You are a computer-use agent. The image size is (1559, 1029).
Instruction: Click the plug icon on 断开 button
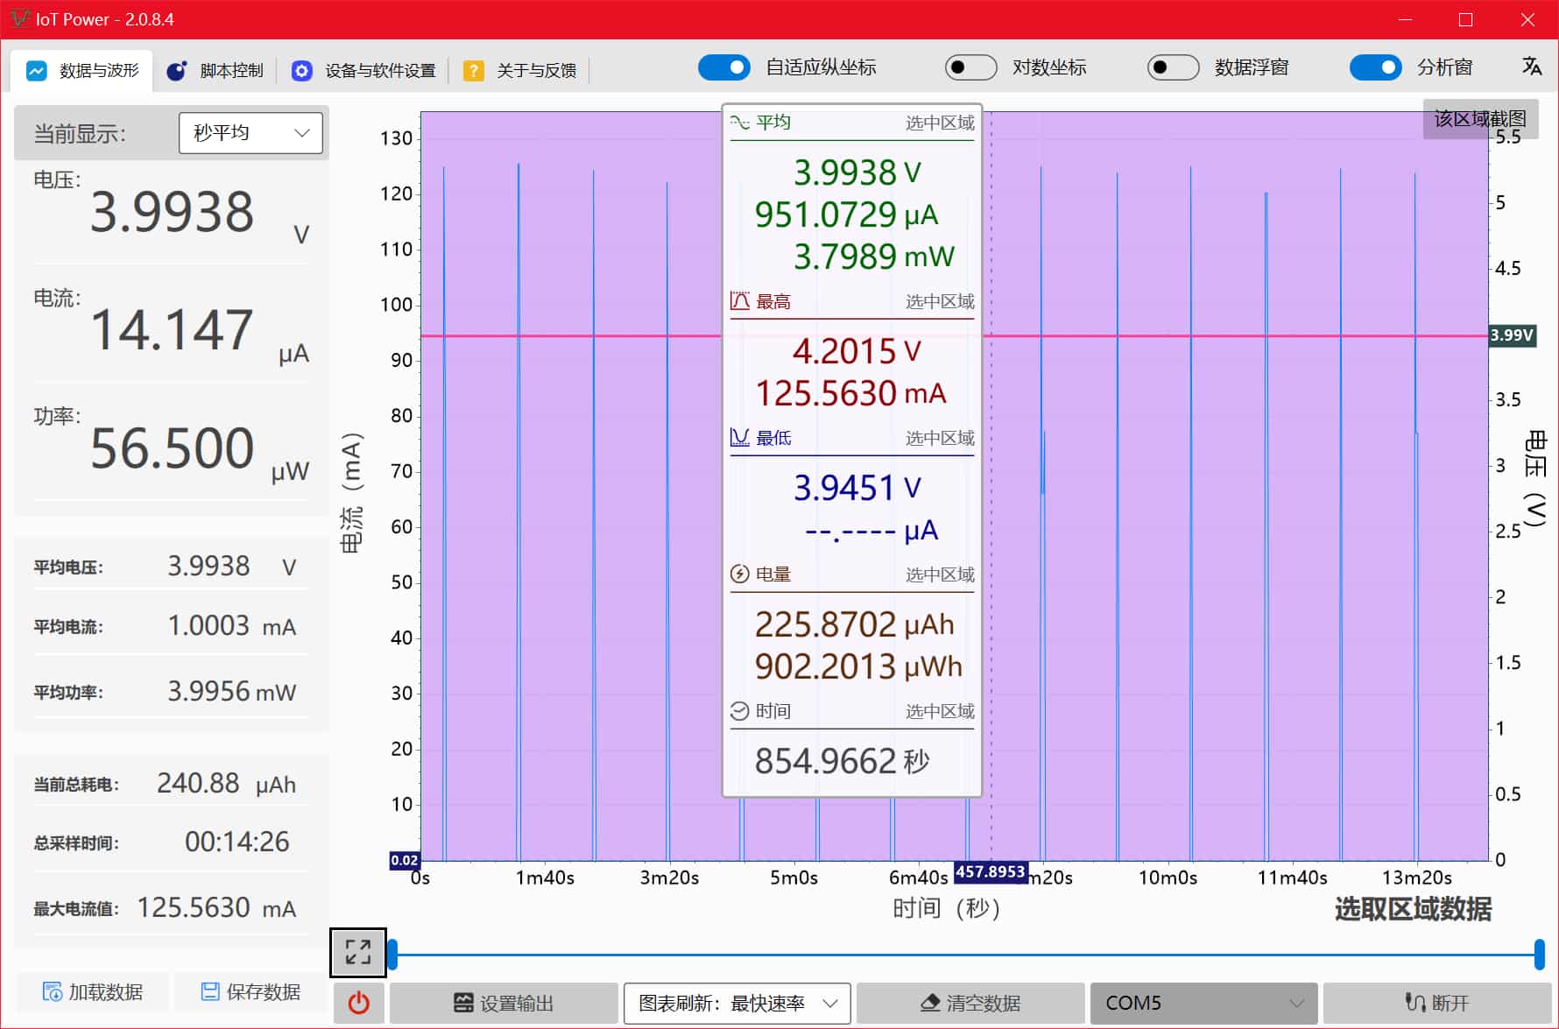[x=1414, y=1003]
